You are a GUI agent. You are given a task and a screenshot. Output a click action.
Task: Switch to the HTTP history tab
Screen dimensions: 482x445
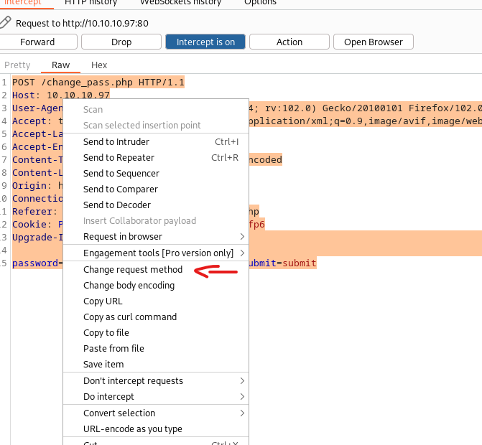[x=91, y=3]
